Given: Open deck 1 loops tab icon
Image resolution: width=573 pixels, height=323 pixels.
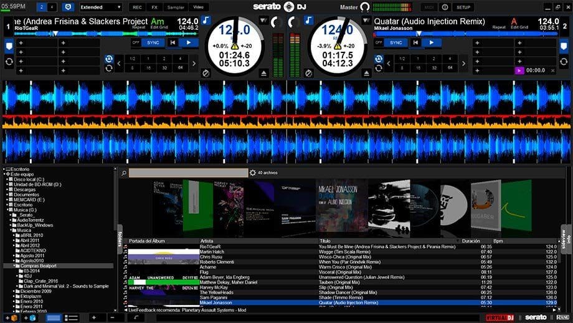Looking at the screenshot, I should pyautogui.click(x=9, y=62).
